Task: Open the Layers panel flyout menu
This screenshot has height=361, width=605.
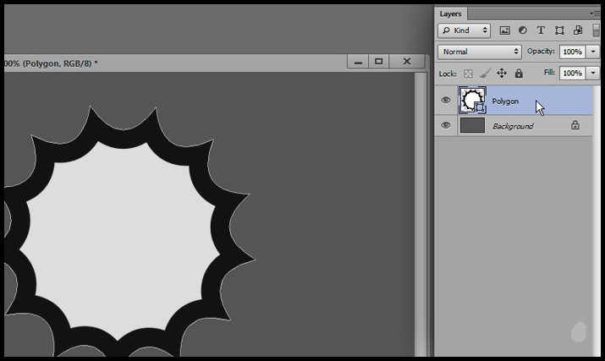Action: (595, 14)
